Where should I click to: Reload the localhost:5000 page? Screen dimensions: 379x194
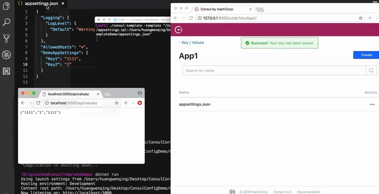pos(38,103)
